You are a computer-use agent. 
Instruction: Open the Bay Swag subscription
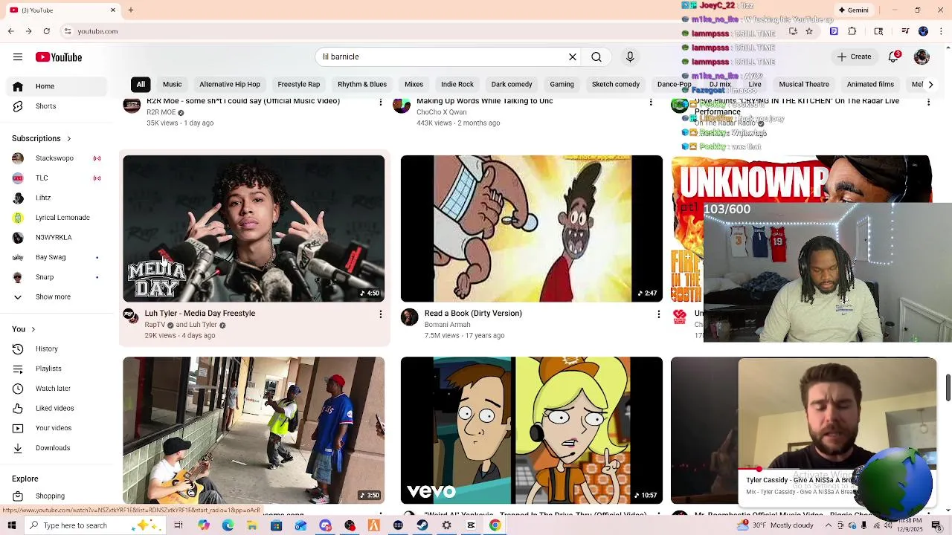click(57, 257)
